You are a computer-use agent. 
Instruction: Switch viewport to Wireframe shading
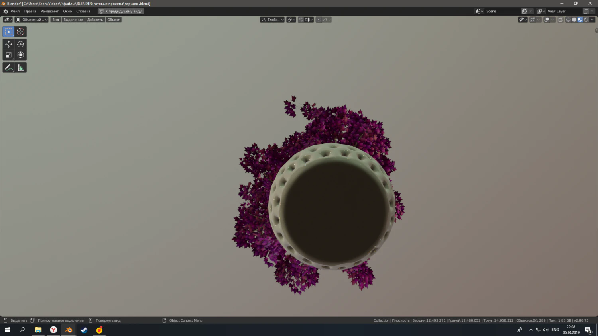pyautogui.click(x=568, y=20)
